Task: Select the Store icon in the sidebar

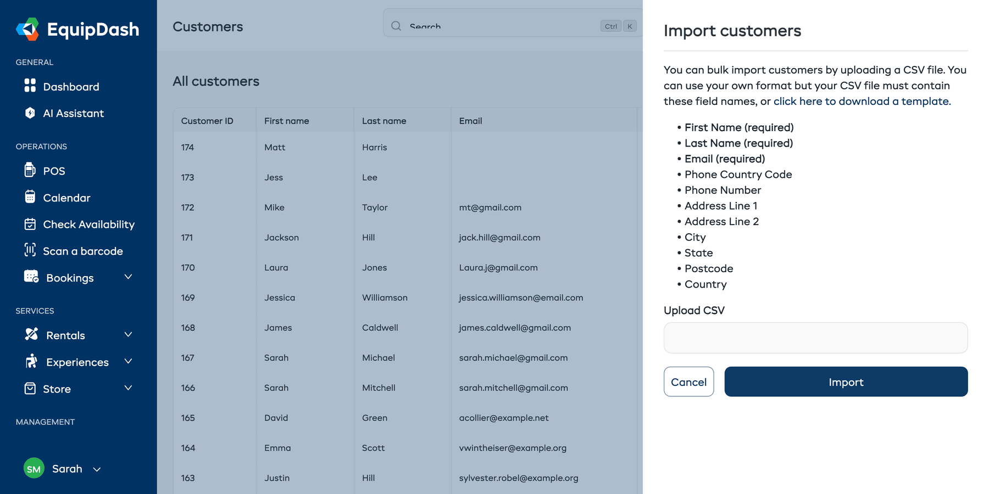Action: (x=30, y=389)
